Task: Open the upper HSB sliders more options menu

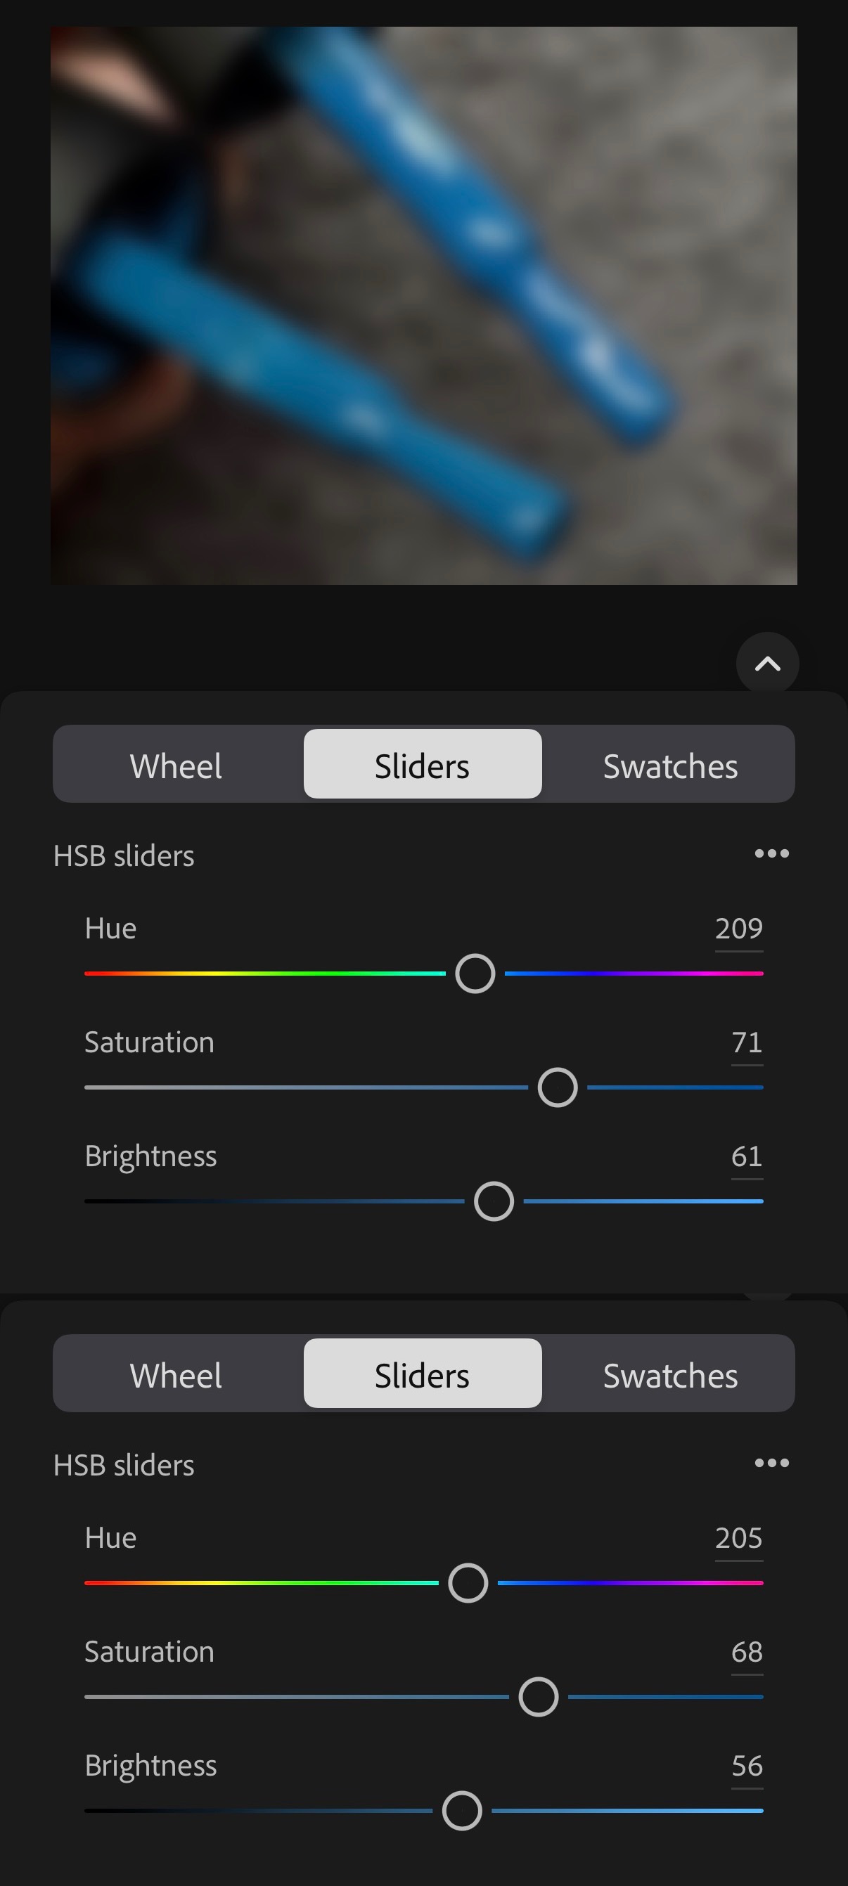Action: (x=771, y=853)
